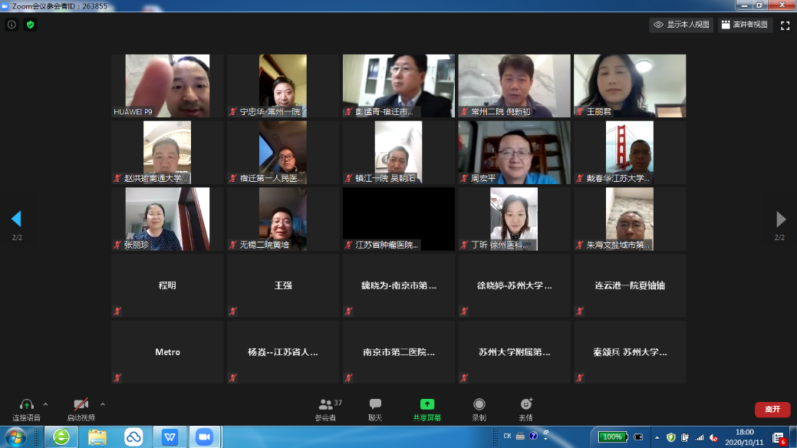797x448 pixels.
Task: Go to next page with right arrow
Action: click(x=781, y=219)
